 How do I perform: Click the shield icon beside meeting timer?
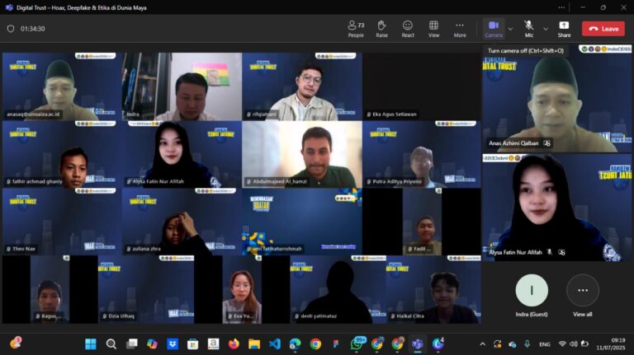coord(11,28)
